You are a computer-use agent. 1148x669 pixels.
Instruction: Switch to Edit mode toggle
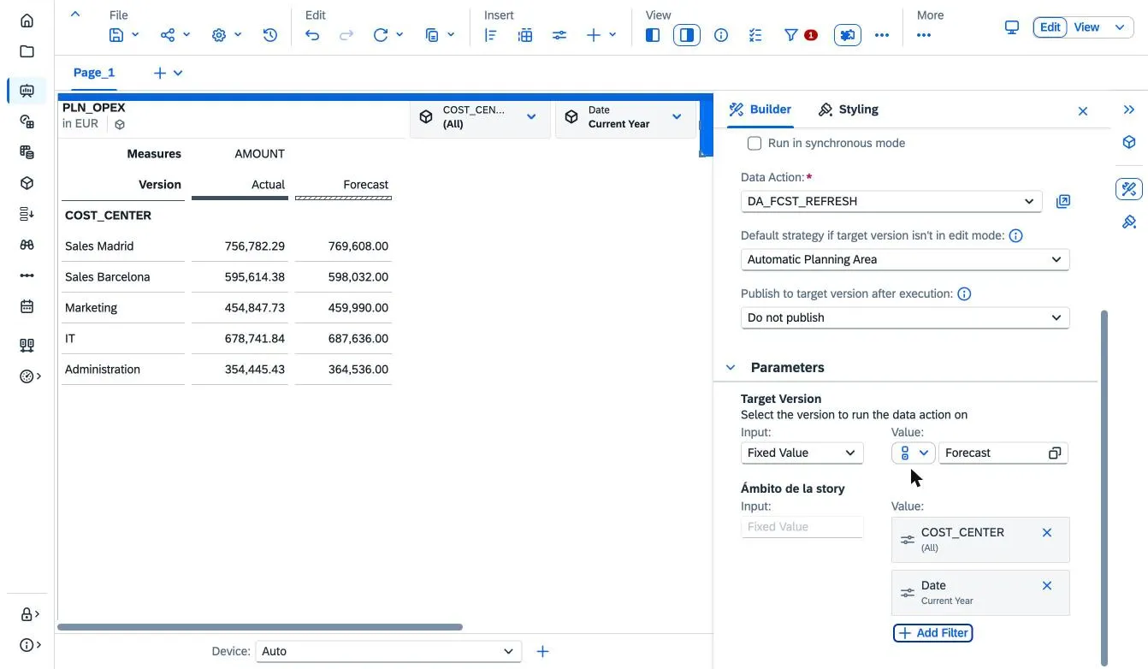(1050, 27)
